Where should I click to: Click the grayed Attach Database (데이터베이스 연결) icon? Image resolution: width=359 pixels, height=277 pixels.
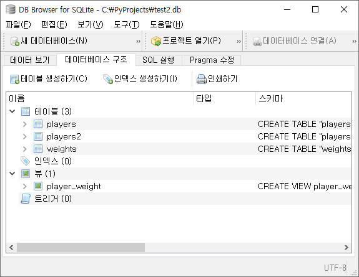[257, 41]
